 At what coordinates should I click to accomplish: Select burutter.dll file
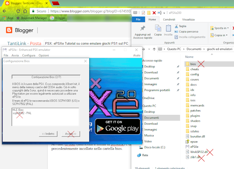[x=195, y=136]
